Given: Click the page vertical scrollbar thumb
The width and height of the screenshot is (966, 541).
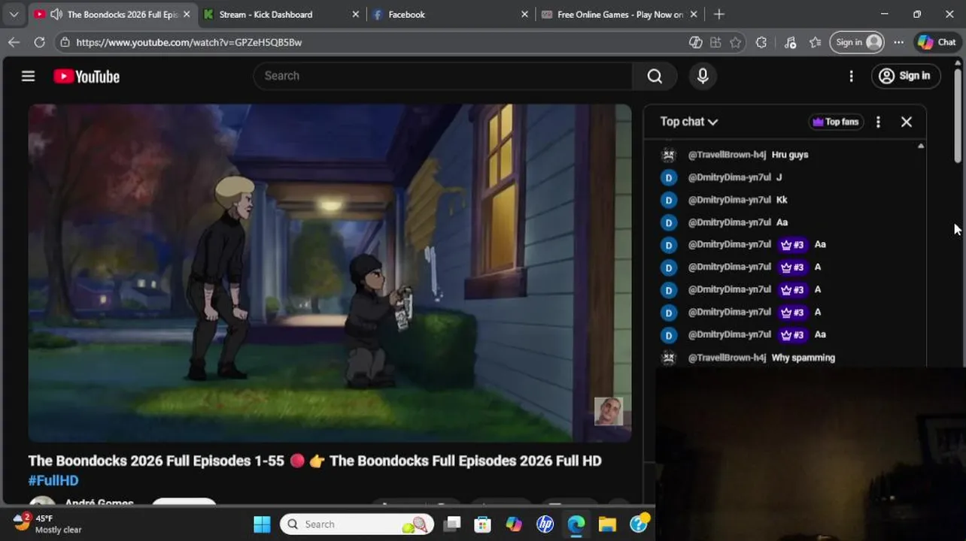Looking at the screenshot, I should (958, 115).
